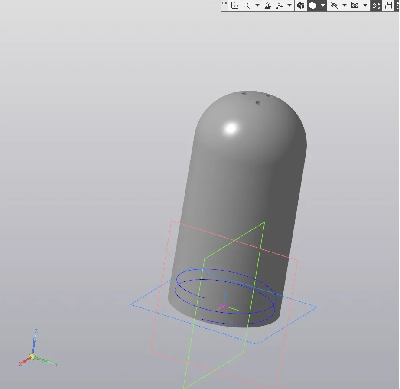The height and width of the screenshot is (389, 400).
Task: Click the yellow origin sphere of triad
Action: point(32,357)
